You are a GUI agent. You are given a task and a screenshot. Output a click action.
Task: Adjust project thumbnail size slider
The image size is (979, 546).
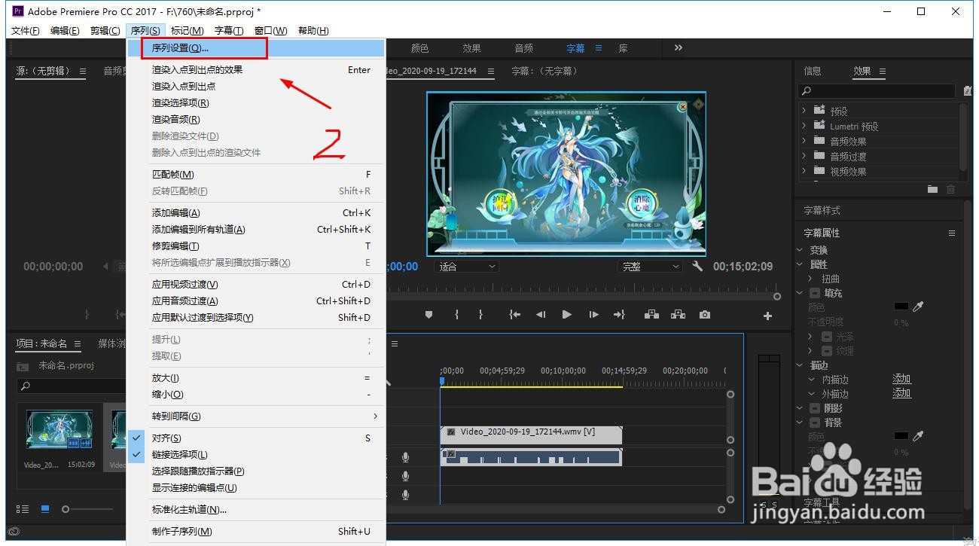(66, 510)
